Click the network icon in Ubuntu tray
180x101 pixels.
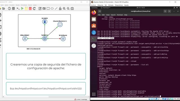174,8
